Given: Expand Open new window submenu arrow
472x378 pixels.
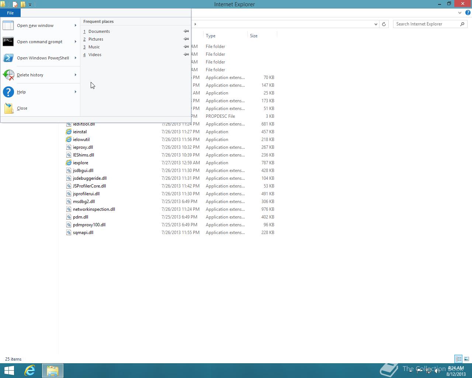Looking at the screenshot, I should point(76,25).
